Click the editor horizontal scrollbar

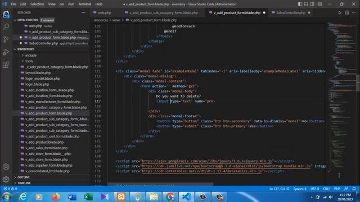click(160, 184)
